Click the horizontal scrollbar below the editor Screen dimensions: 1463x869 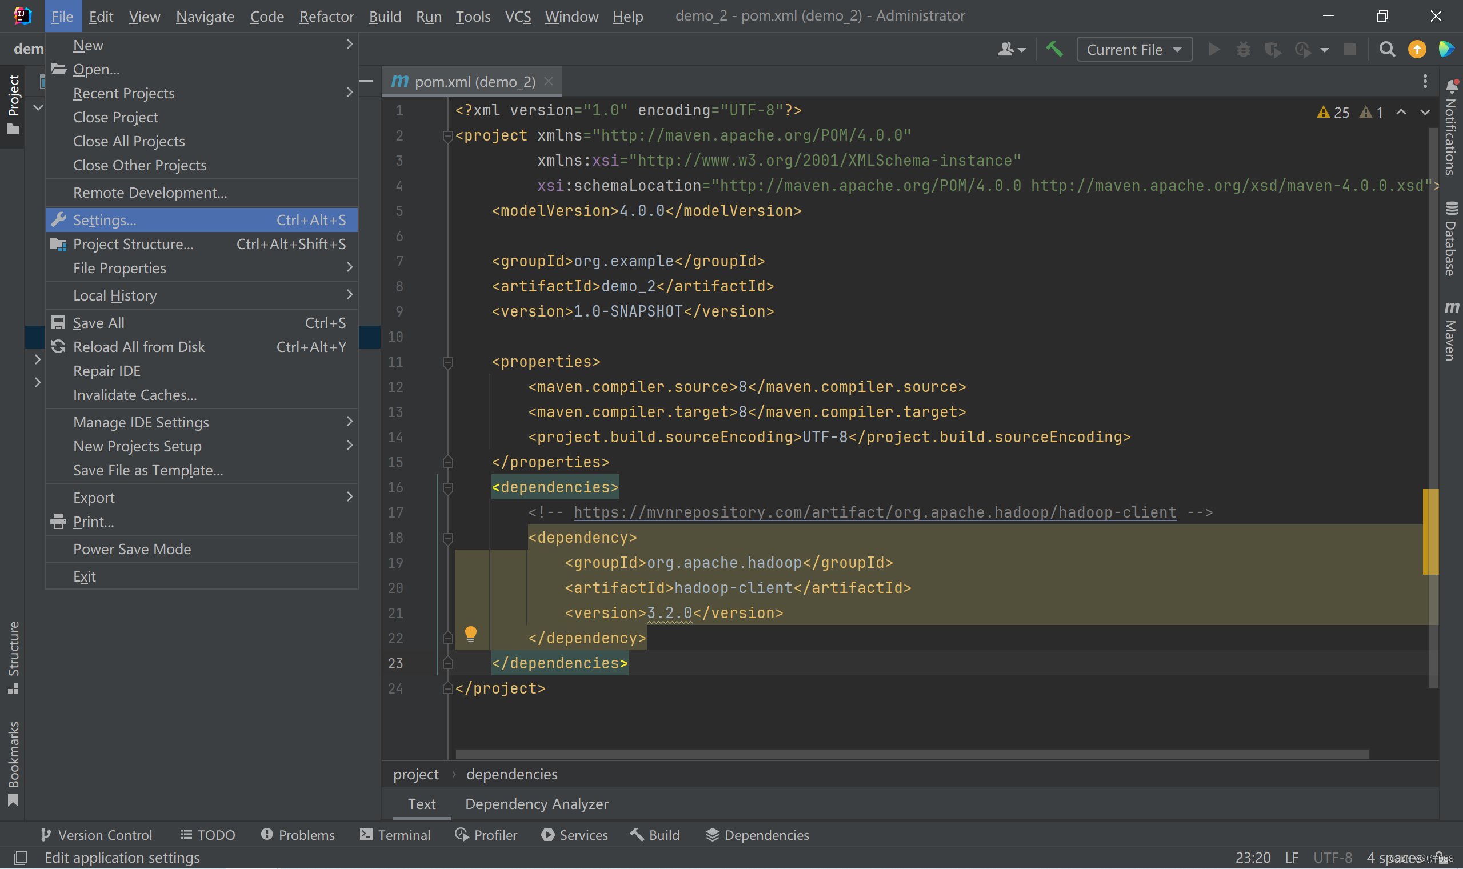coord(912,754)
